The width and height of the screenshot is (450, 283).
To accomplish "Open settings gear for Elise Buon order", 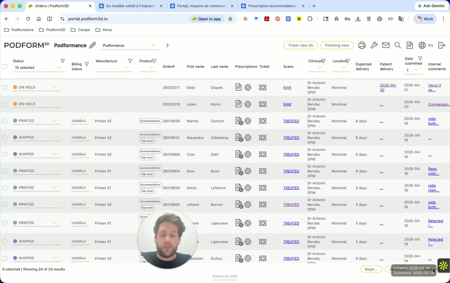I will tap(248, 171).
